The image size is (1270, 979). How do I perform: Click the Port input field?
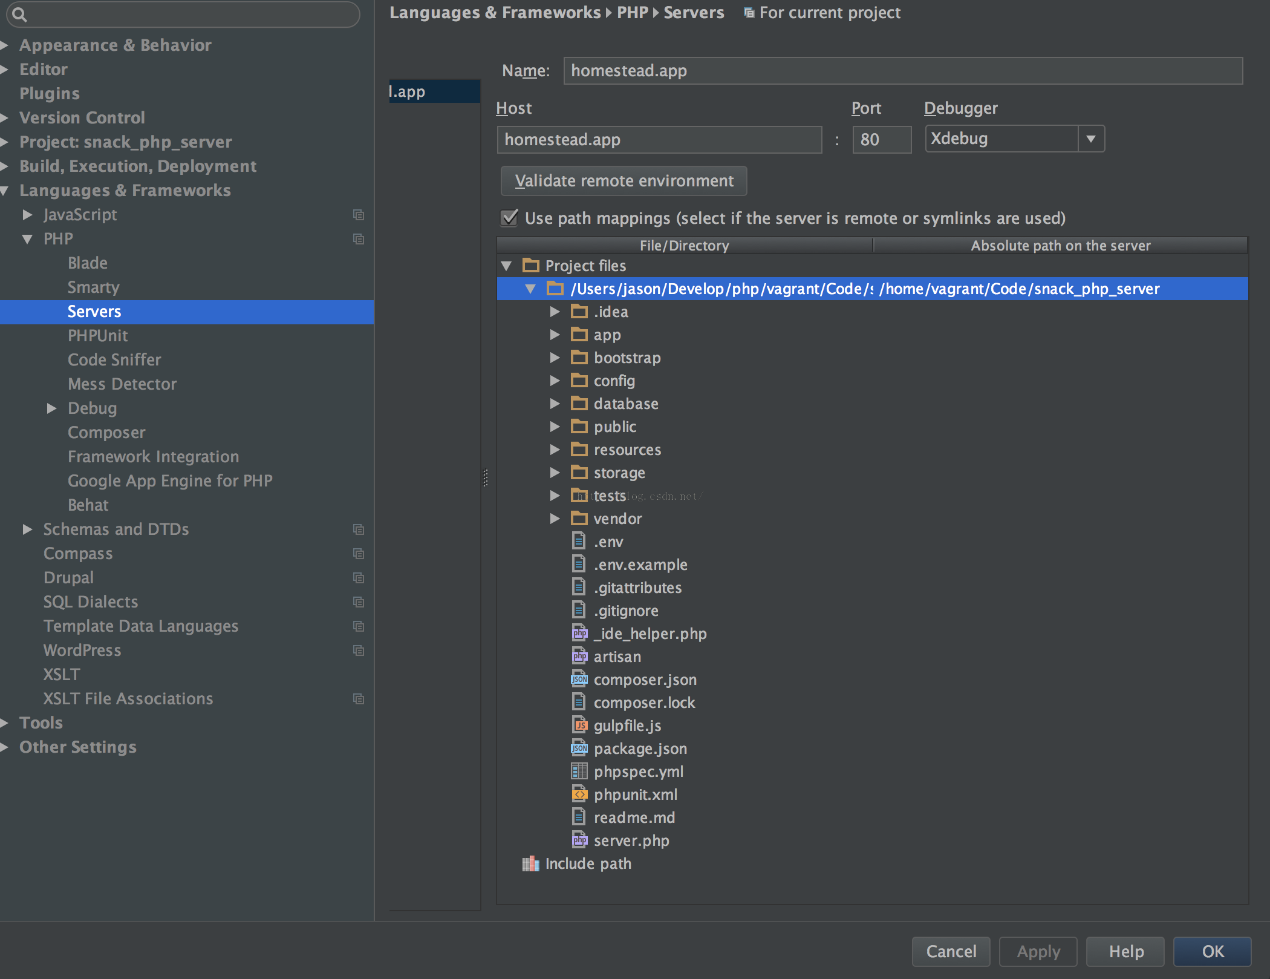pos(882,140)
